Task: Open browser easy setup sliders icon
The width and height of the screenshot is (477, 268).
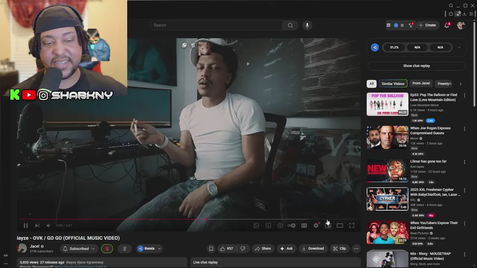Action: point(471,14)
